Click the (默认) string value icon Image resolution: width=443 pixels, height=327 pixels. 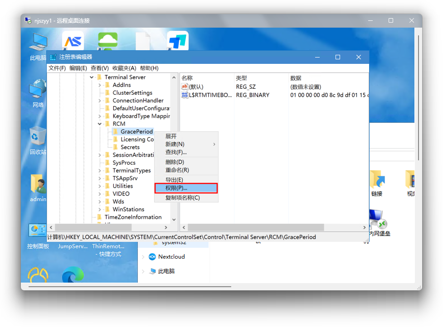[185, 87]
